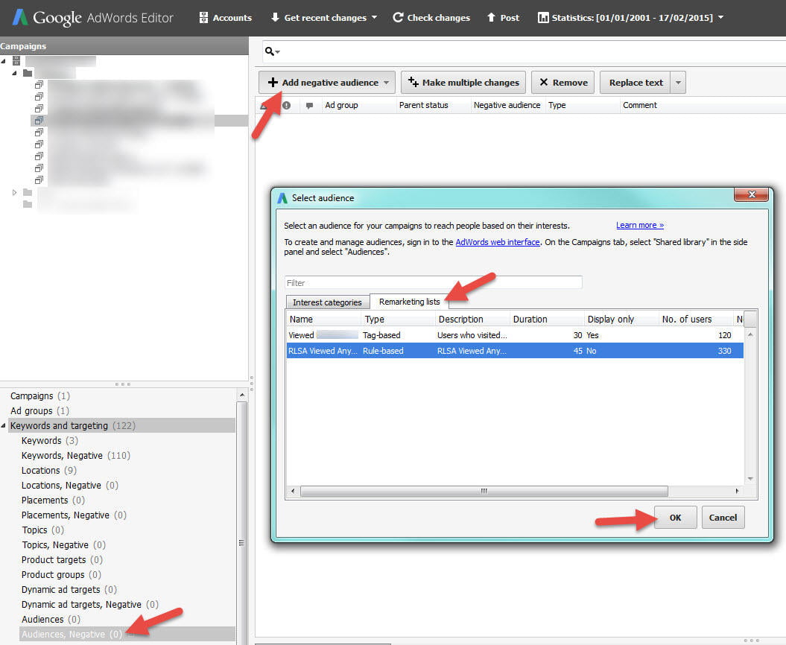Click the Filter input field
The height and width of the screenshot is (645, 786).
433,283
